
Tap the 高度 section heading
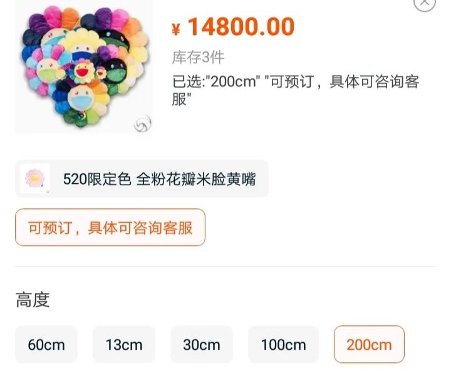tap(33, 300)
